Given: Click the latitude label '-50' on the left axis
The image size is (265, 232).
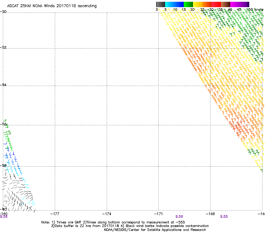Looking at the screenshot, I should (x=3, y=12).
